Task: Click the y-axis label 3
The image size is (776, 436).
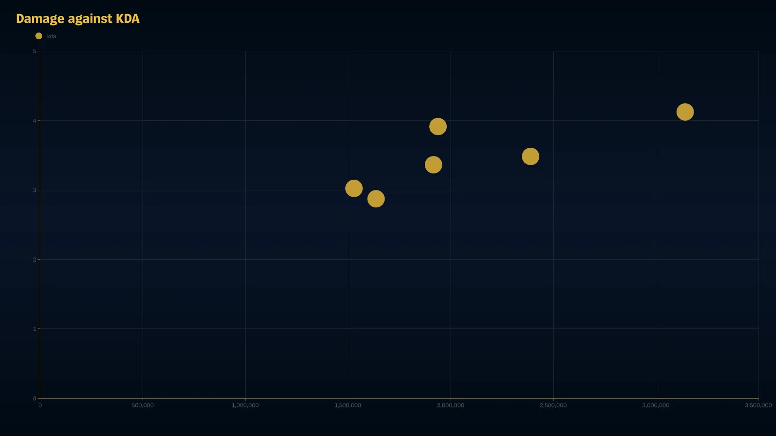Action: point(34,190)
